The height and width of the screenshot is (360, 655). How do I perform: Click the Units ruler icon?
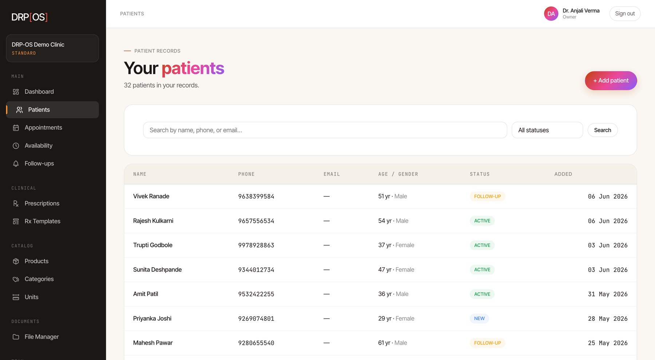click(16, 297)
